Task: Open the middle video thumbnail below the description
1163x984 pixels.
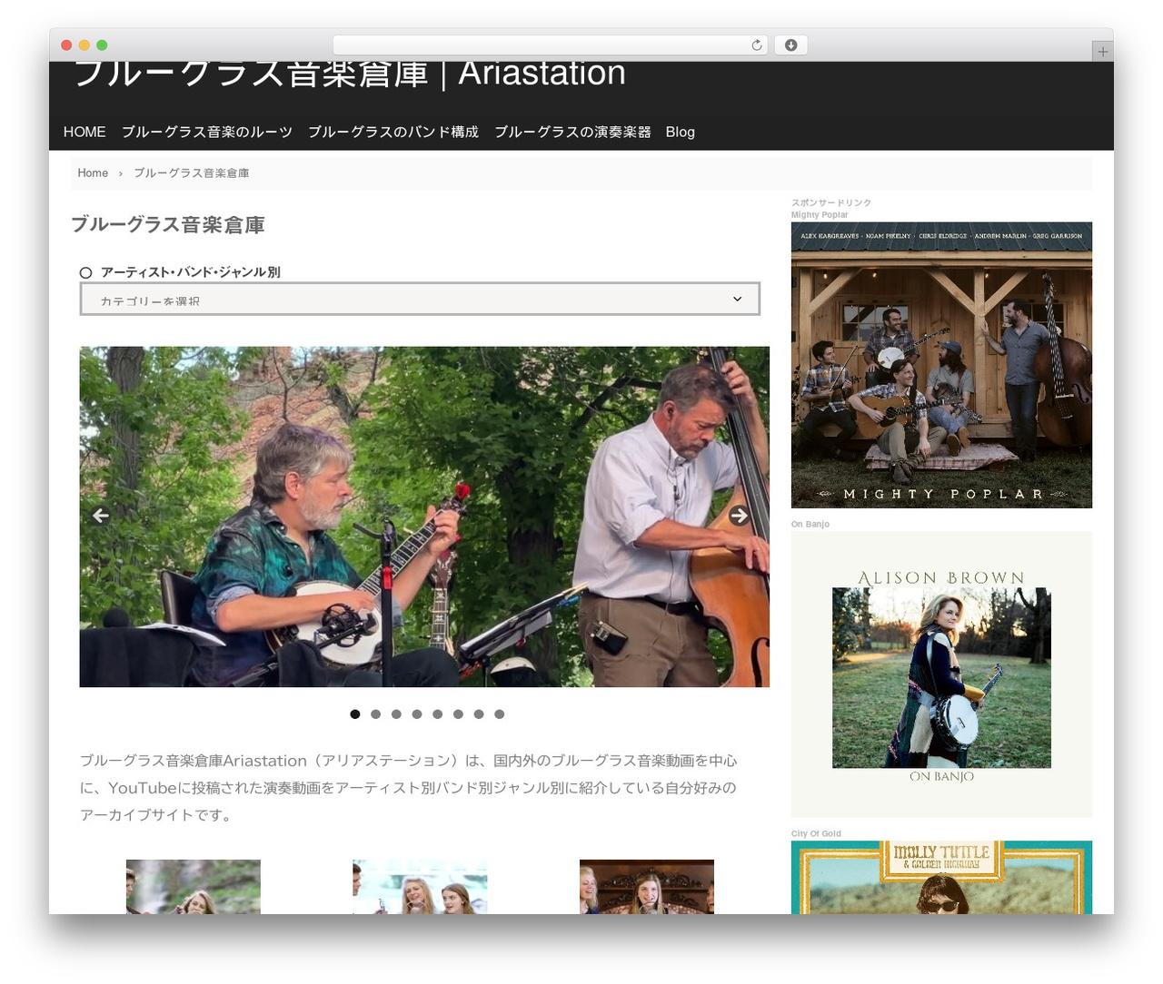Action: [420, 887]
